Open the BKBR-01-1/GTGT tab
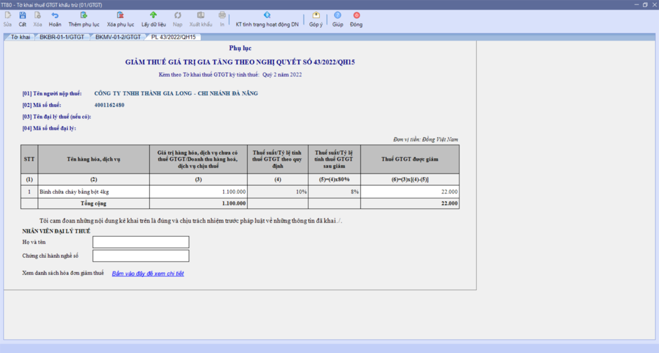 click(x=62, y=37)
